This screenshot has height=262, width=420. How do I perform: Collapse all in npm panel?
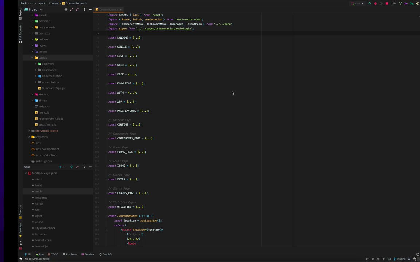pos(77,167)
